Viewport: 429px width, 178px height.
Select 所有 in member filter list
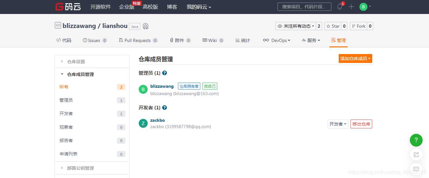[x=92, y=87]
